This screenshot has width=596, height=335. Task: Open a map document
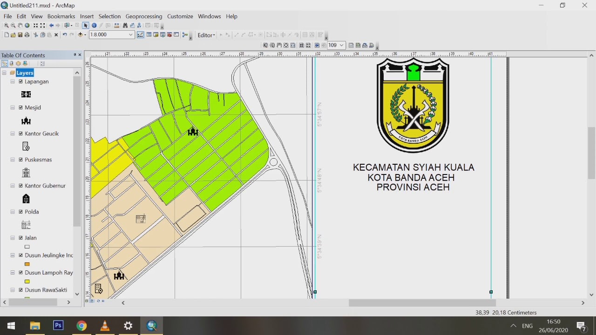pyautogui.click(x=13, y=35)
